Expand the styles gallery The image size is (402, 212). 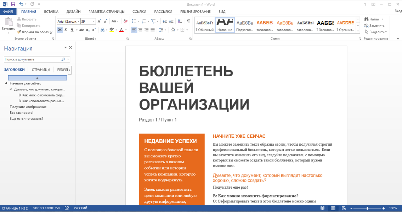click(358, 31)
